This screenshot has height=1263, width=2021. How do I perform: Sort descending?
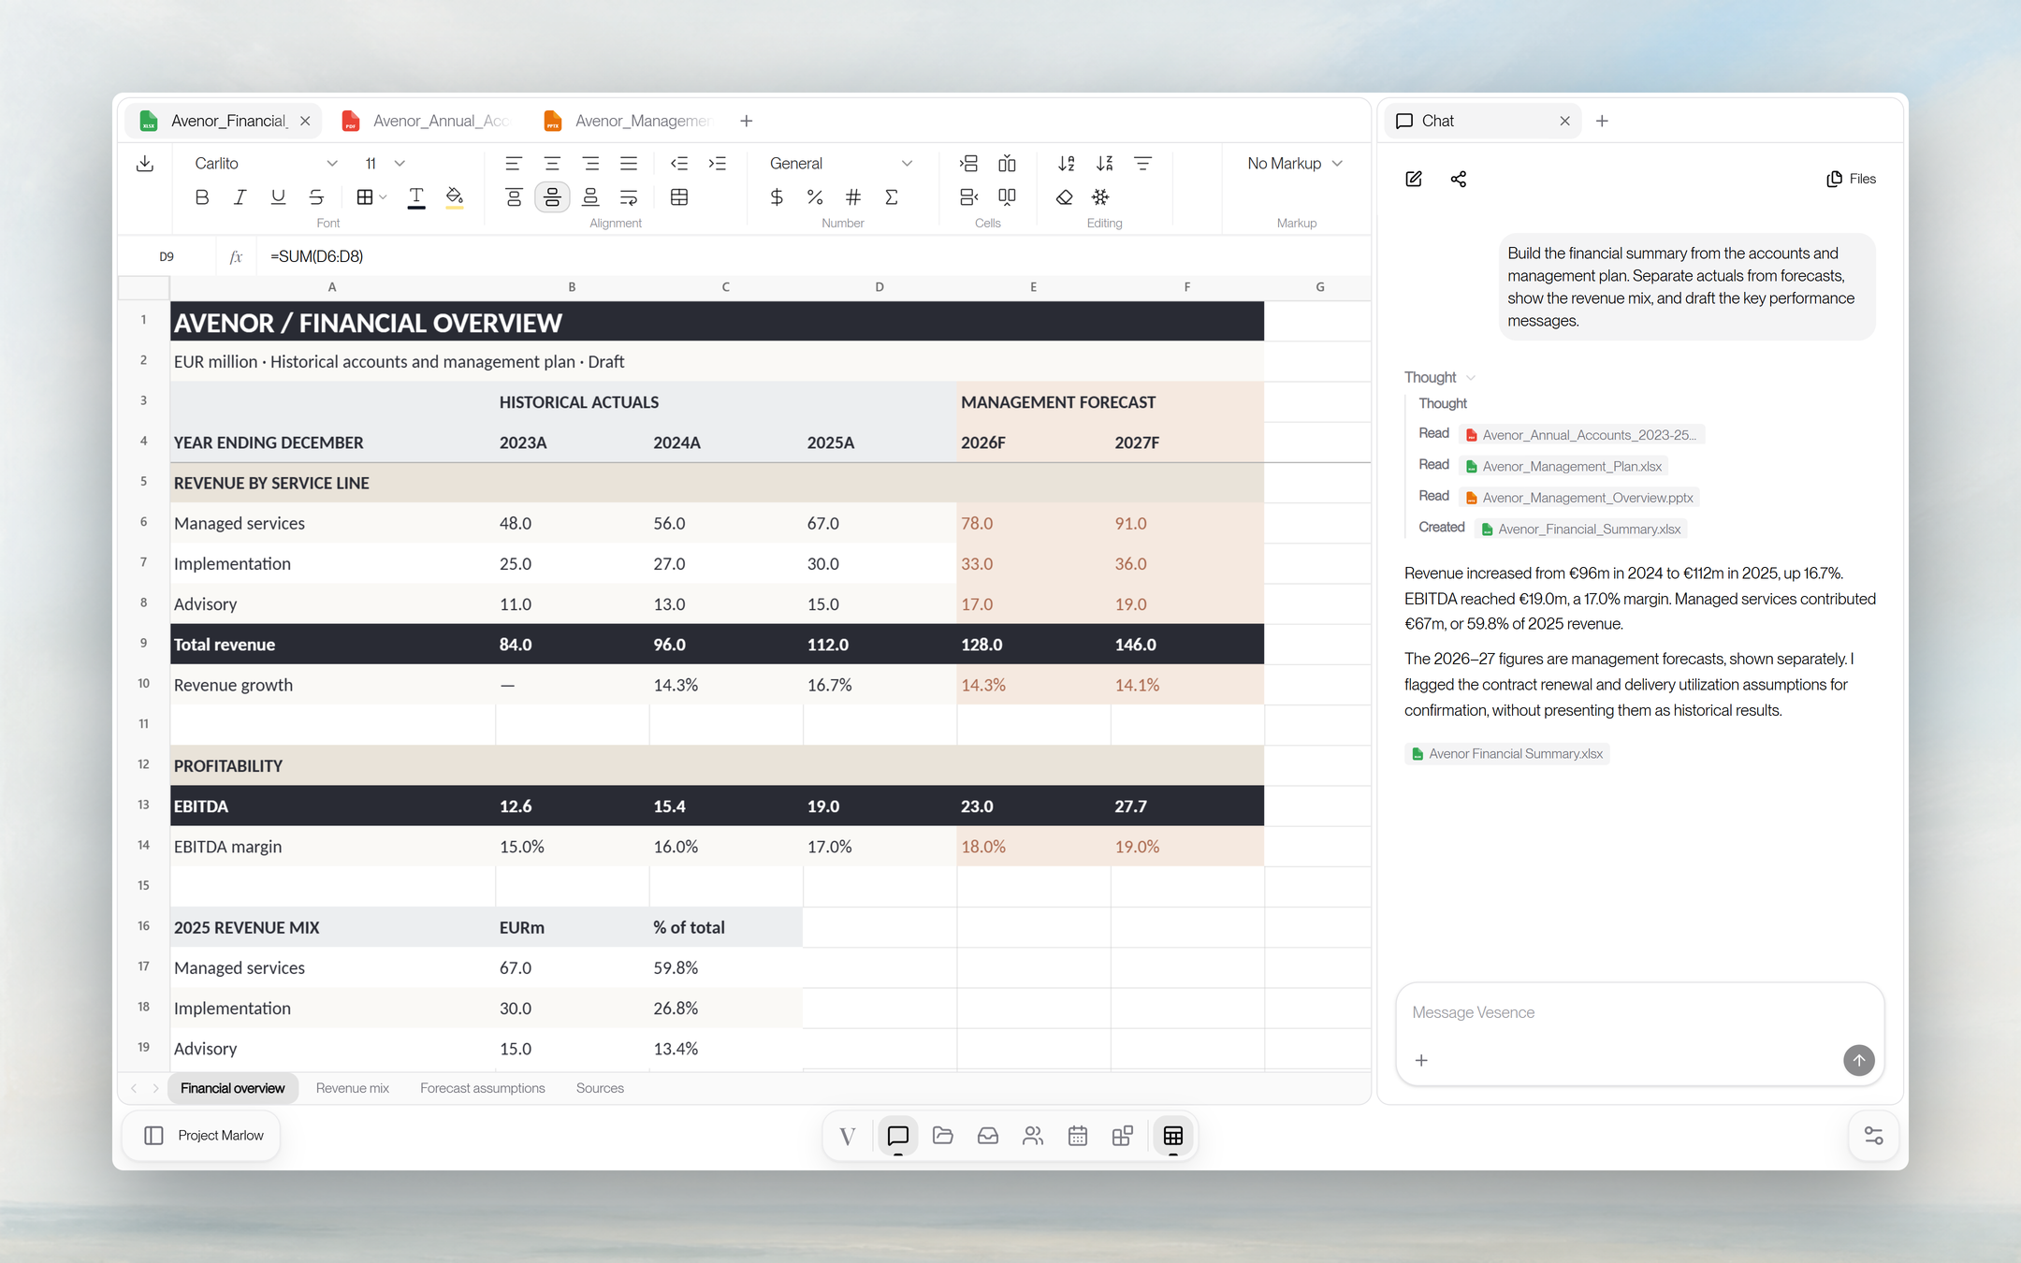click(x=1104, y=164)
